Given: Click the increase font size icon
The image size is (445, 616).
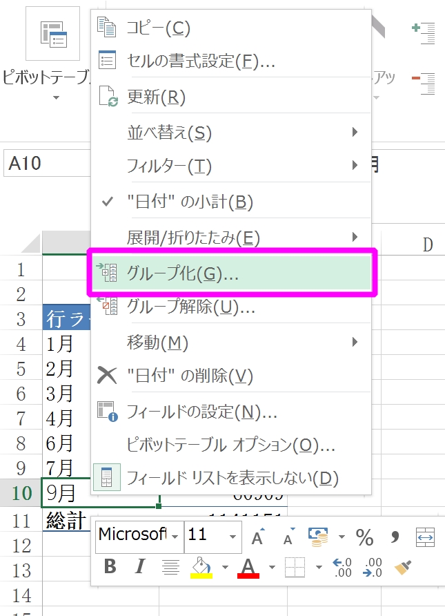Looking at the screenshot, I should tap(257, 536).
